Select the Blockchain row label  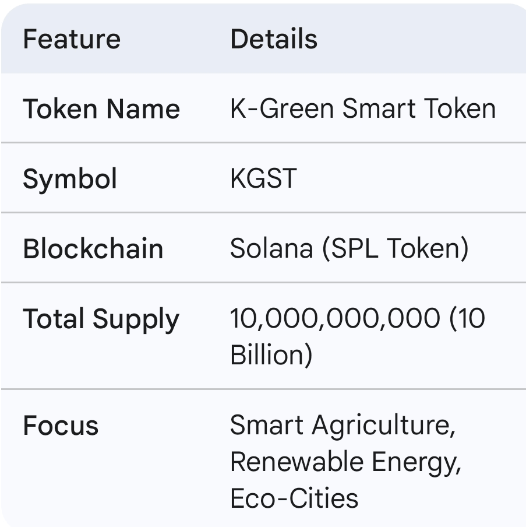pyautogui.click(x=93, y=248)
